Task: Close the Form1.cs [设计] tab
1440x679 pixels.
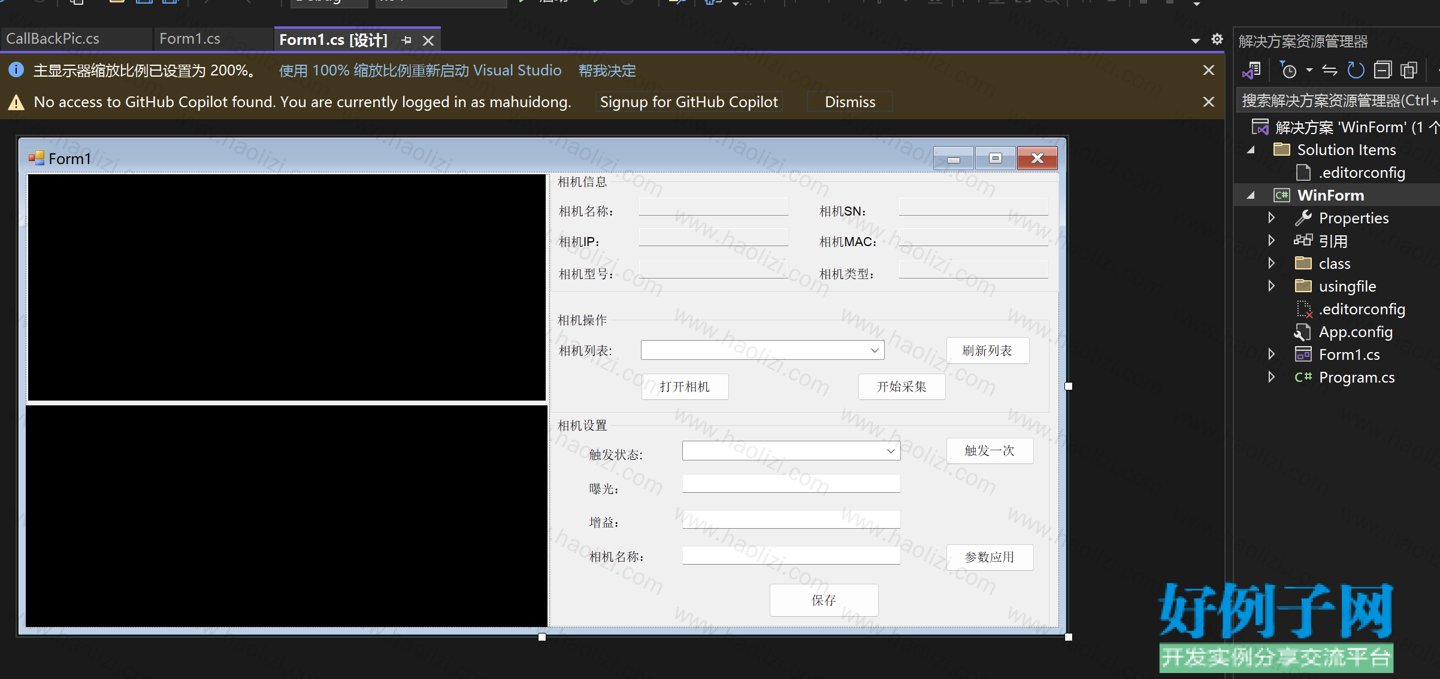Action: [x=428, y=41]
